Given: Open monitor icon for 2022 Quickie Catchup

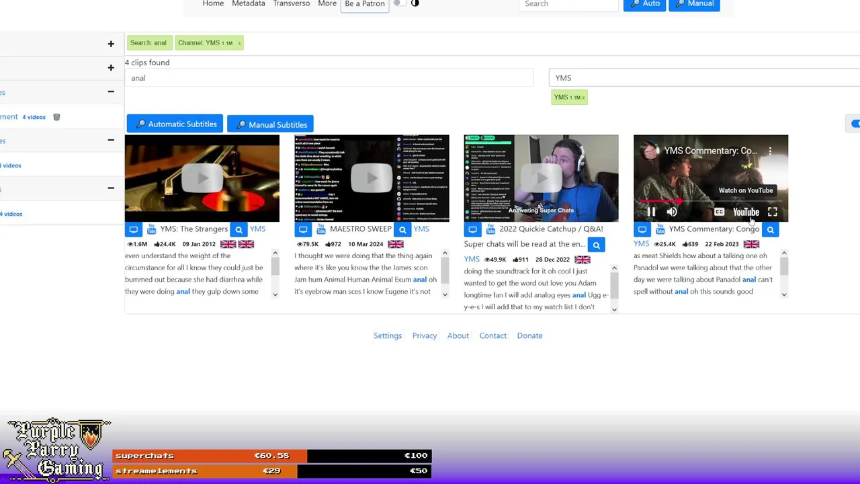Looking at the screenshot, I should [x=472, y=229].
